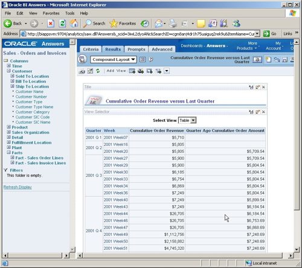This screenshot has height=268, width=302.
Task: Click the Mail envelope toolbar icon
Action: pyautogui.click(x=159, y=24)
